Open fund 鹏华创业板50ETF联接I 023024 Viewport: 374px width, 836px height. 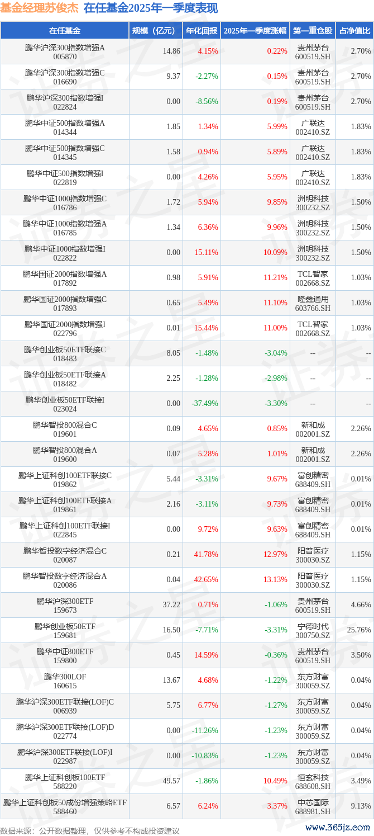point(65,404)
